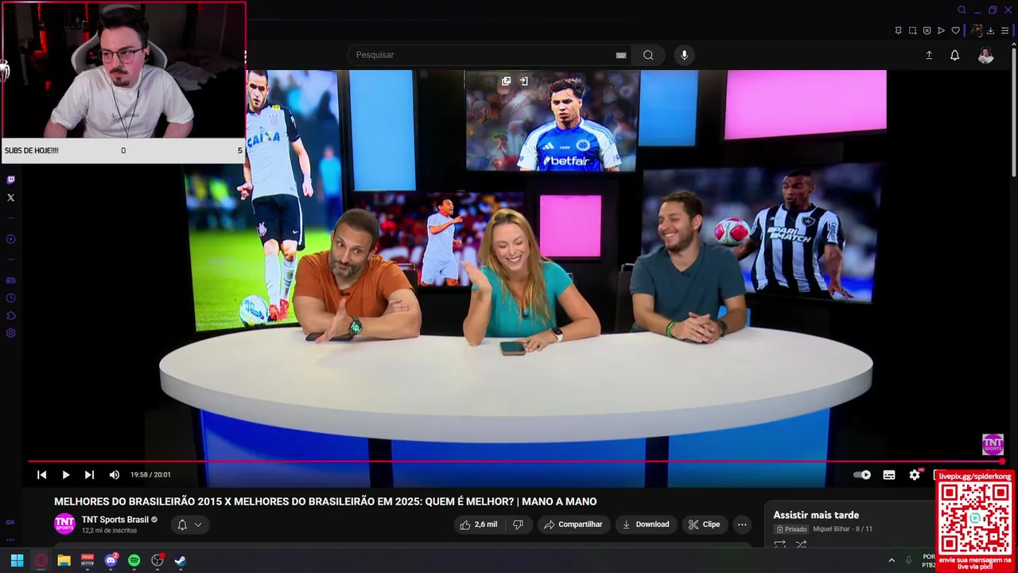The image size is (1018, 573).
Task: Open browser tab search magnifier
Action: pos(962,10)
